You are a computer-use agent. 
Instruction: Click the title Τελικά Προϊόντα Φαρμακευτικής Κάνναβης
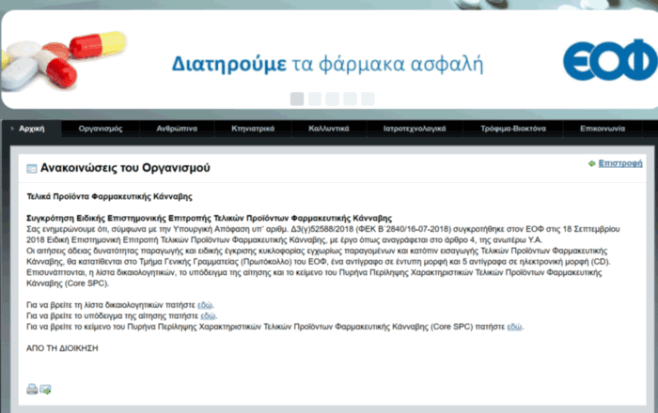click(x=110, y=196)
